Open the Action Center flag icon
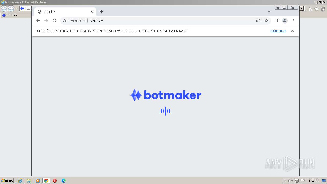 (x=303, y=181)
